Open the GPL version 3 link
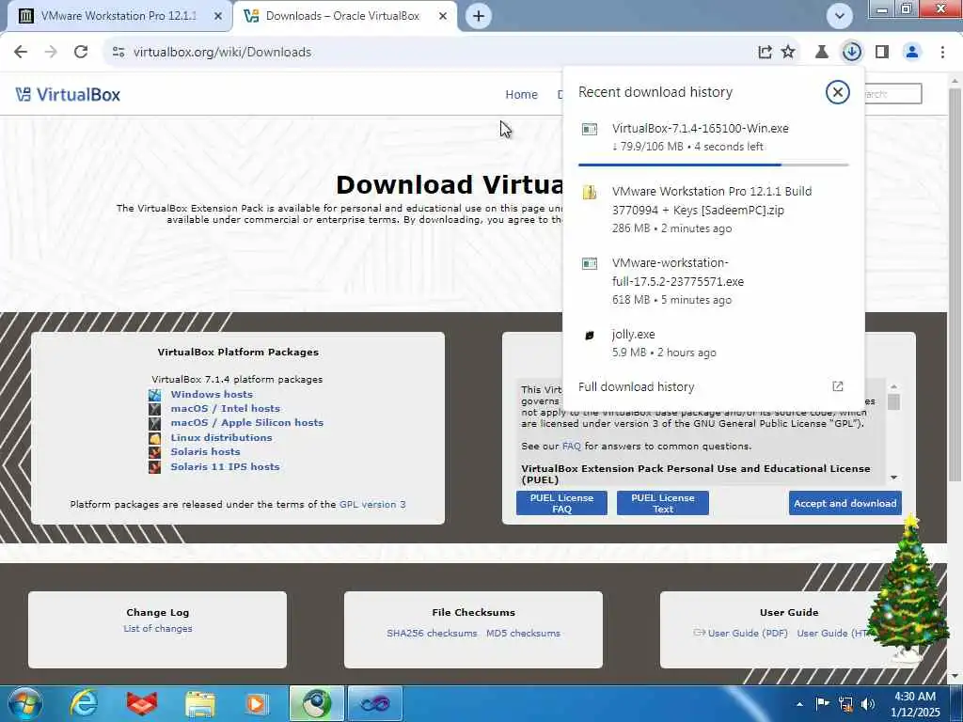 [372, 504]
